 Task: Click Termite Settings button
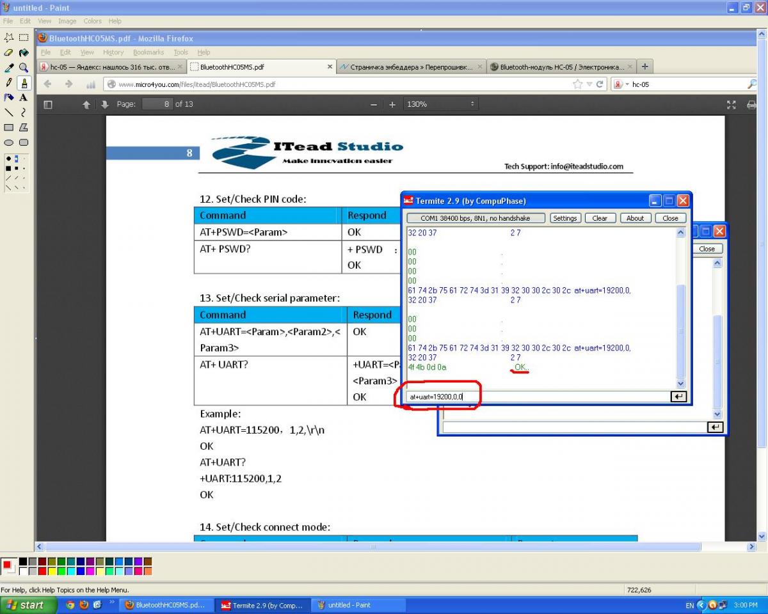point(565,218)
